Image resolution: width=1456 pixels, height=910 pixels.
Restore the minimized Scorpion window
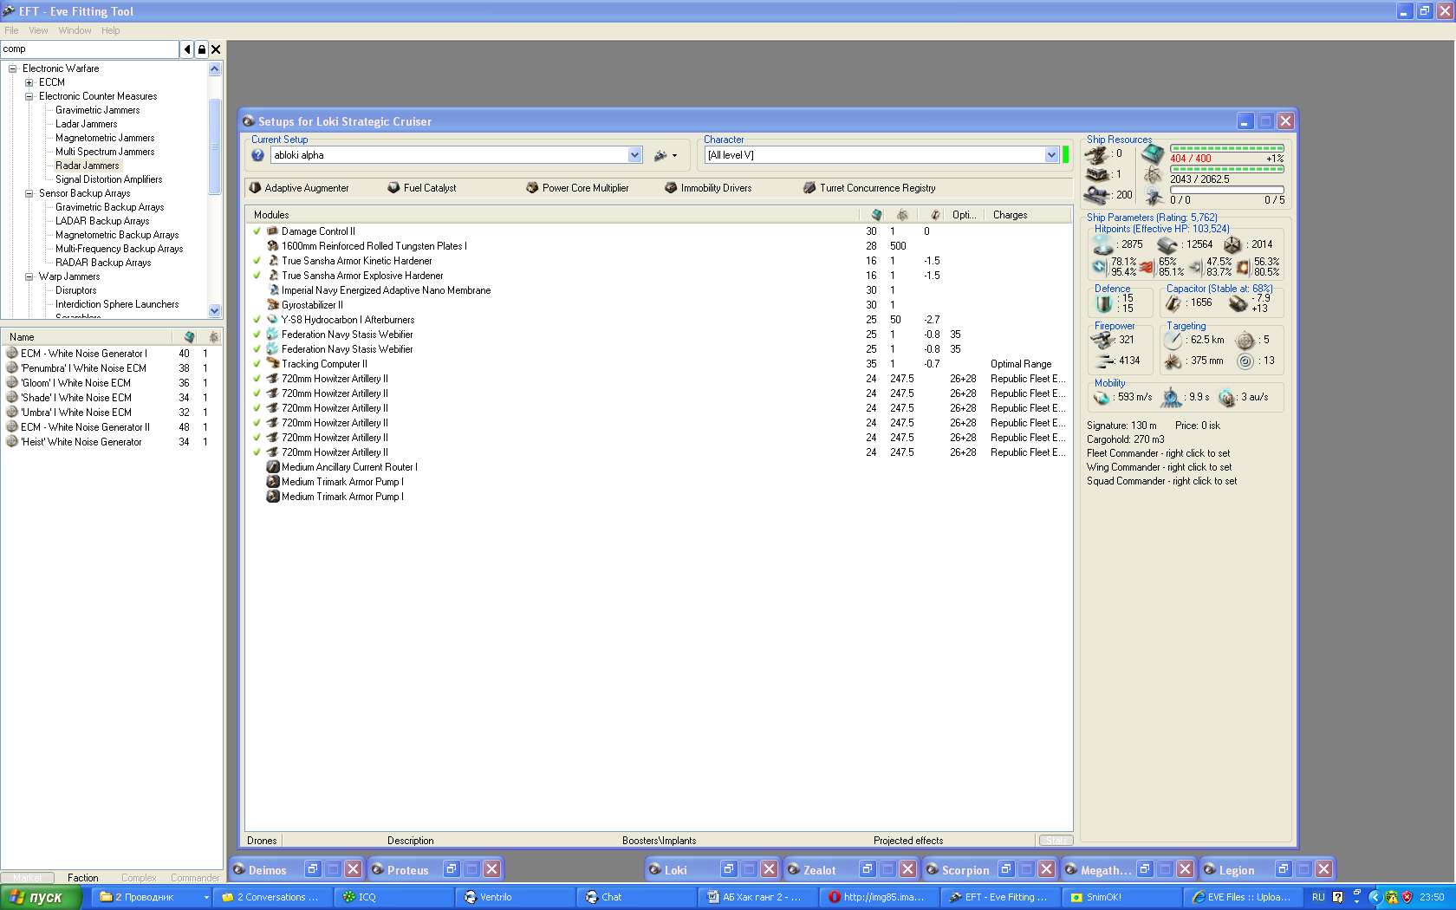[x=1006, y=869]
